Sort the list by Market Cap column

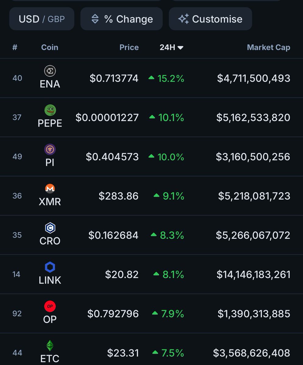tap(268, 47)
